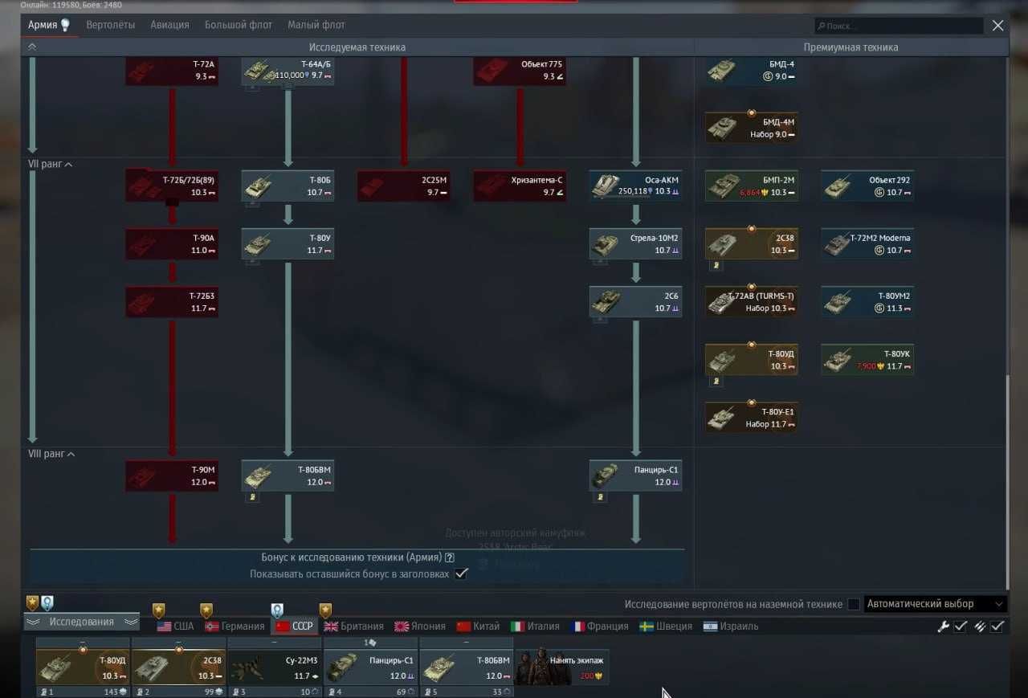1028x698 pixels.
Task: Select the Стрела-10М2 vehicle card
Action: pos(635,244)
